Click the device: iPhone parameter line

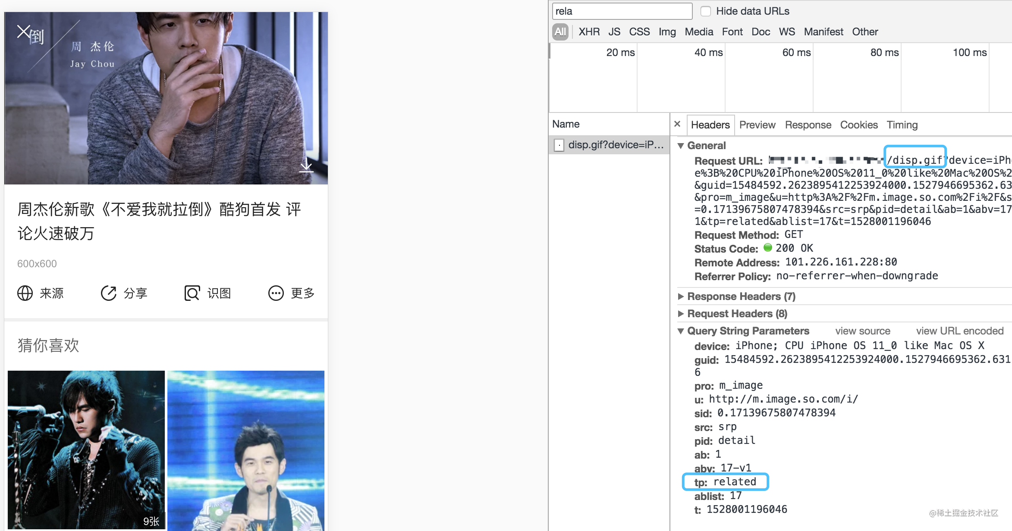coord(839,346)
